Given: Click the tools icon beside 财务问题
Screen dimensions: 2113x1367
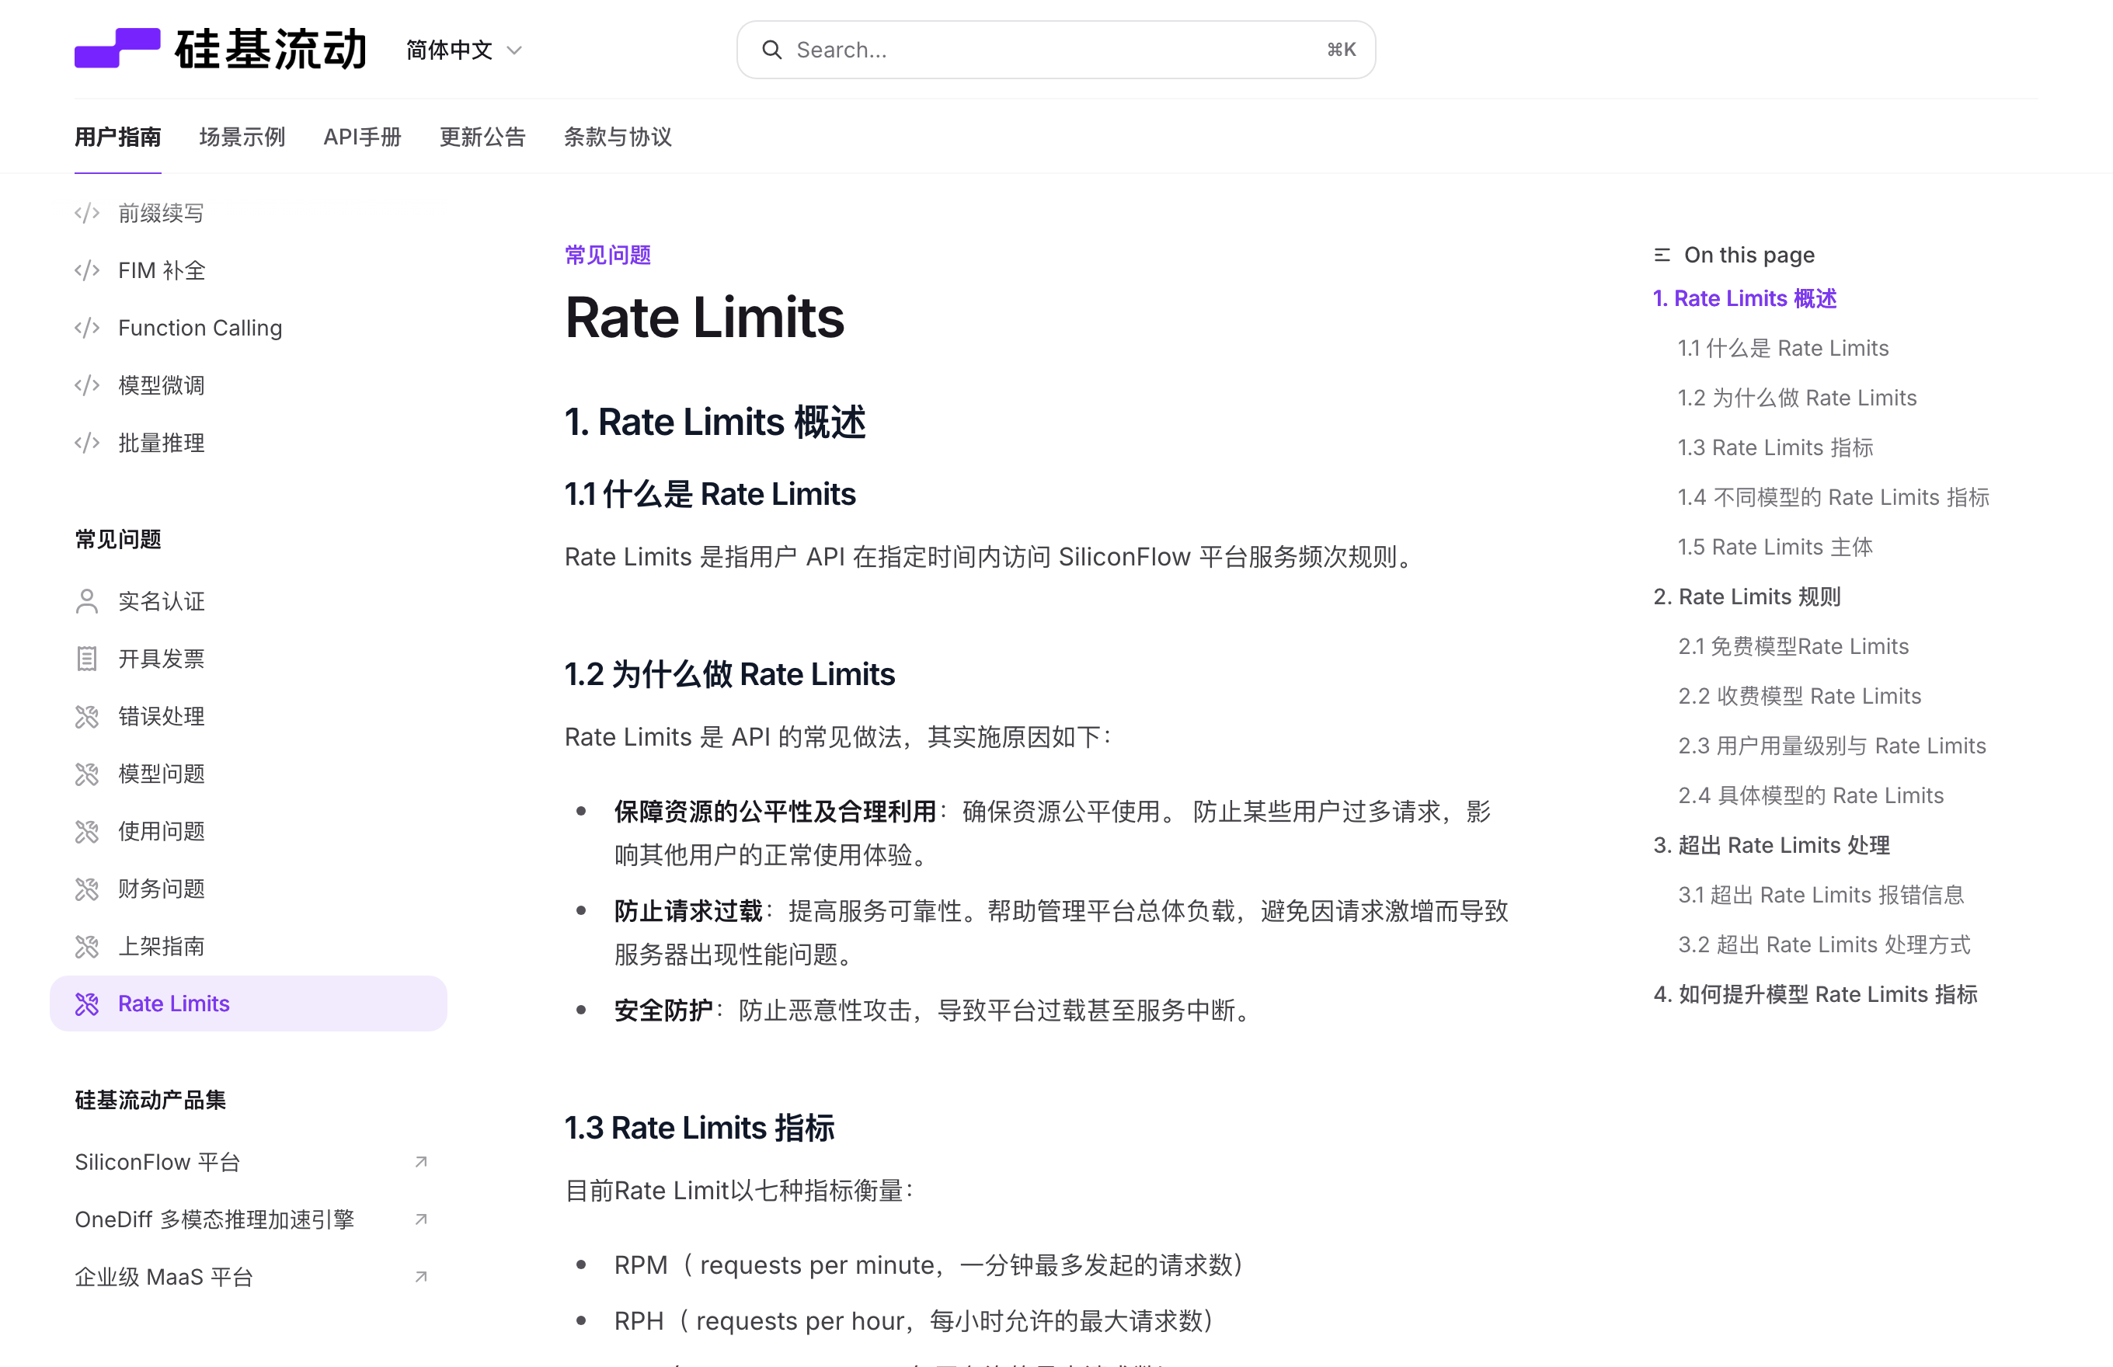Looking at the screenshot, I should pos(87,889).
